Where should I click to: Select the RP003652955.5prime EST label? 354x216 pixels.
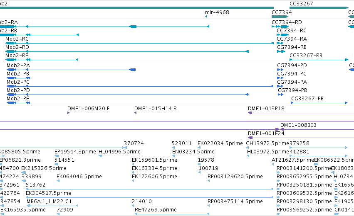click(x=304, y=177)
